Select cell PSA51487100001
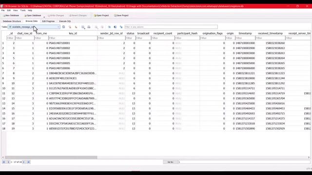The height and width of the screenshot is (175, 312). (73, 43)
